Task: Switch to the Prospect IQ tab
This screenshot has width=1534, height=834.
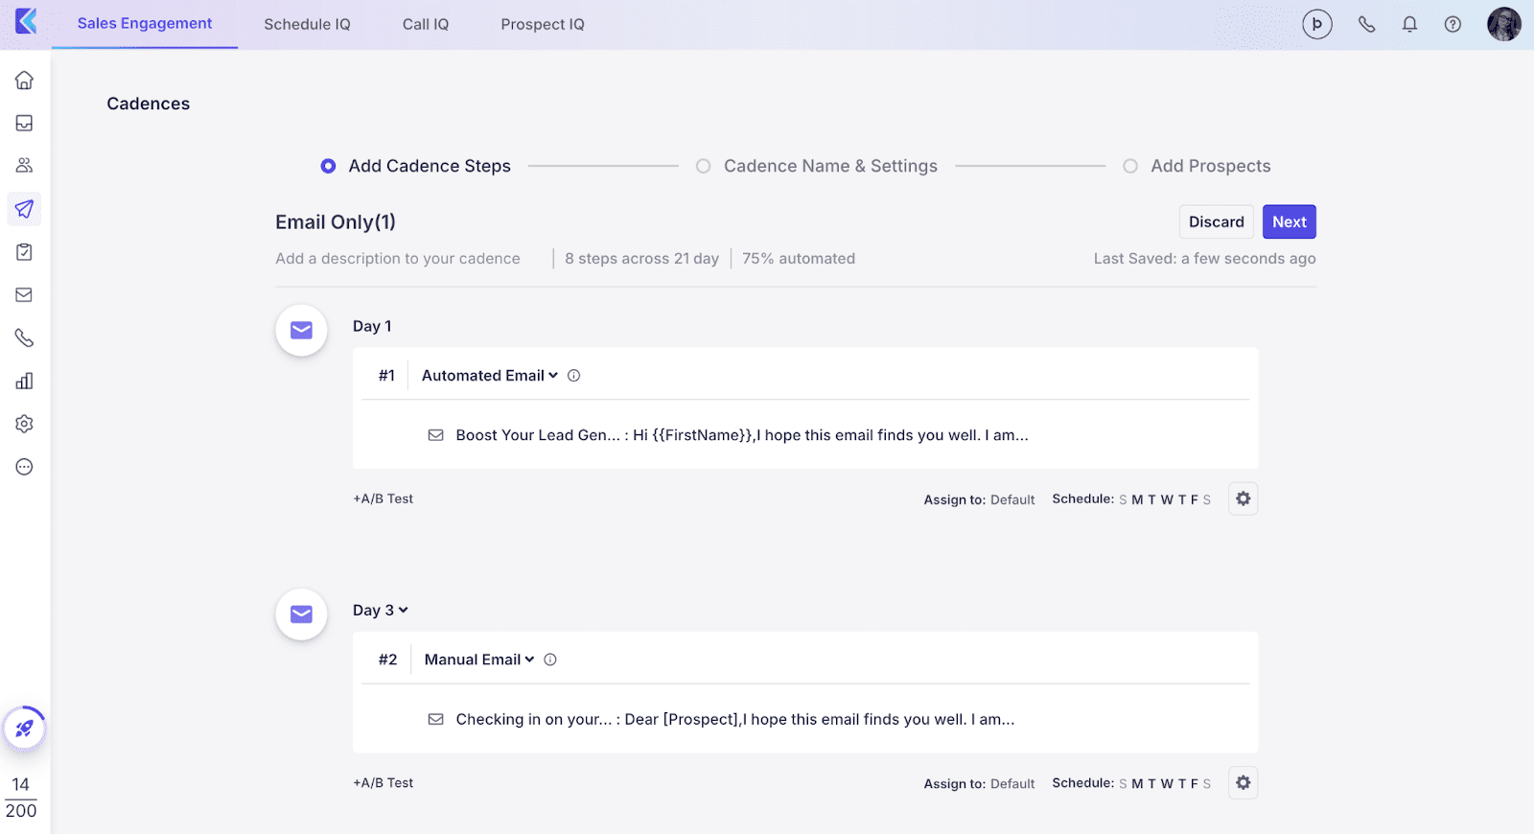Action: (x=542, y=25)
